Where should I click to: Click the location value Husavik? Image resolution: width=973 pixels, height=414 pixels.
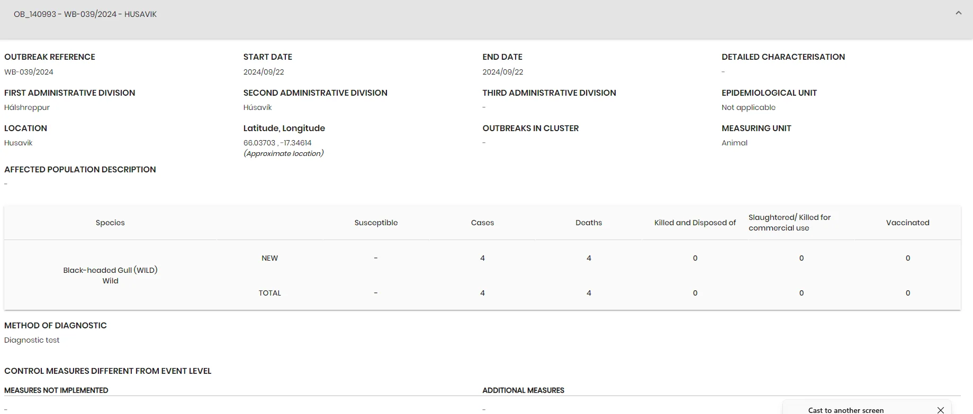[19, 143]
